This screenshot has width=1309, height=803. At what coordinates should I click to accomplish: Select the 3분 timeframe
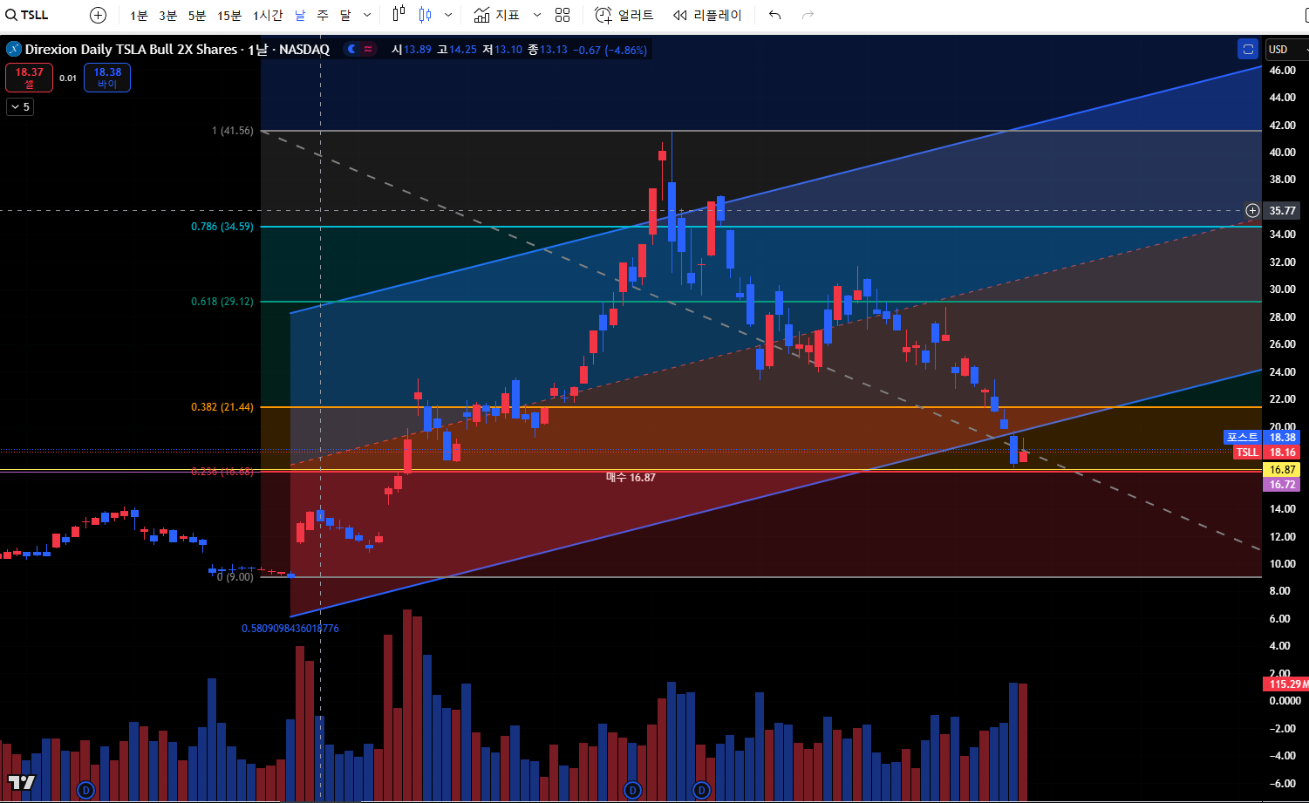click(x=167, y=16)
